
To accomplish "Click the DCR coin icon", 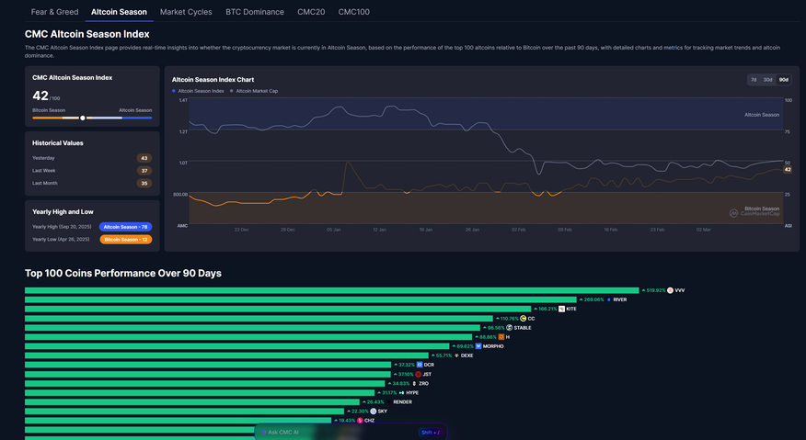I will (x=419, y=365).
